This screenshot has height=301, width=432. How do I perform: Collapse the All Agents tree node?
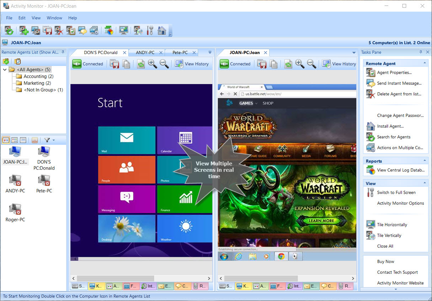[x=5, y=70]
